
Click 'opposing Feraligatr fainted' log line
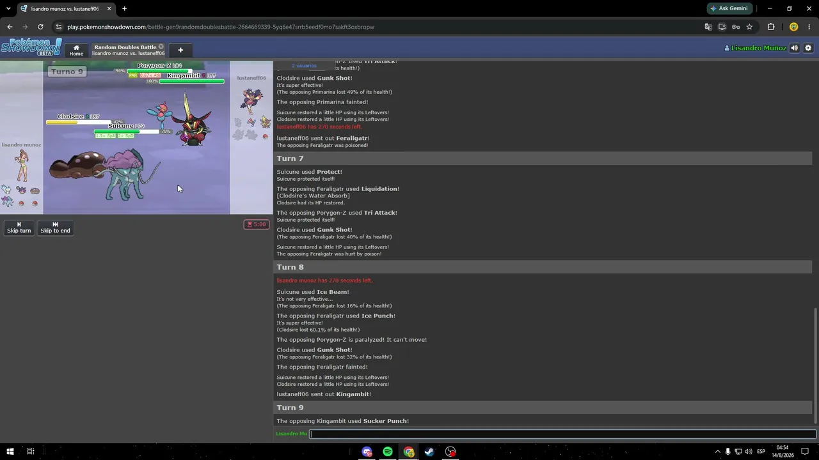point(322,367)
